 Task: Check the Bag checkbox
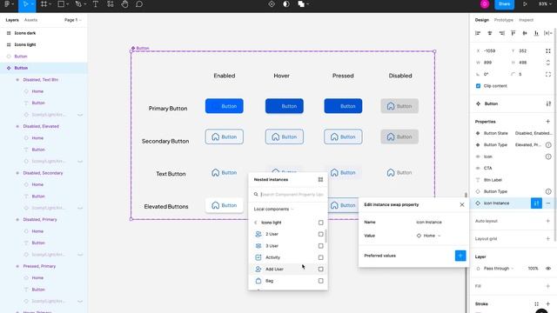[321, 281]
